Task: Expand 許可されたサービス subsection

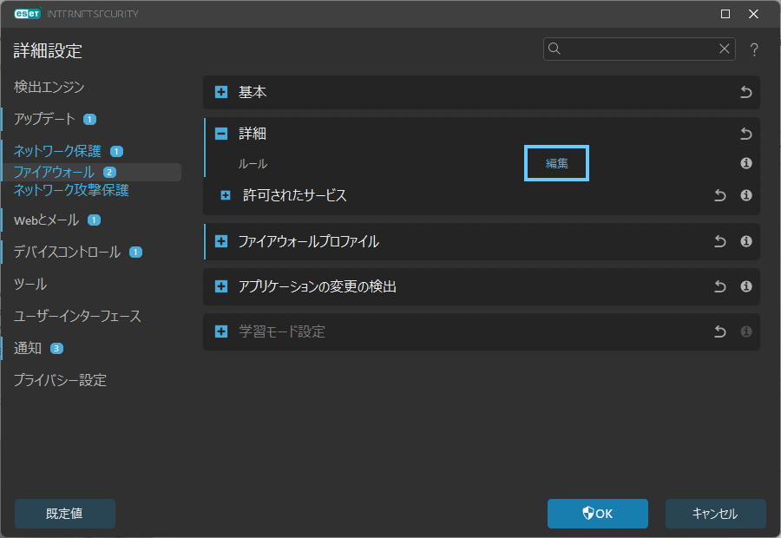Action: (x=226, y=195)
